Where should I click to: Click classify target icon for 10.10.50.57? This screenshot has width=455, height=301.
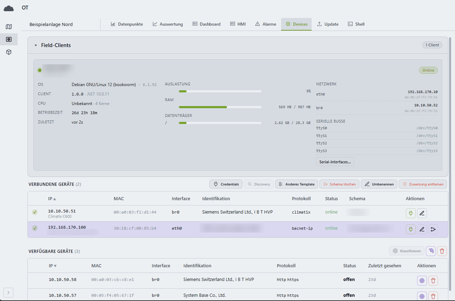click(x=422, y=296)
